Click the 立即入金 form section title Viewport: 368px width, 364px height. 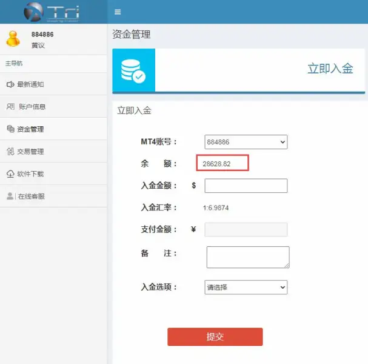tap(134, 110)
